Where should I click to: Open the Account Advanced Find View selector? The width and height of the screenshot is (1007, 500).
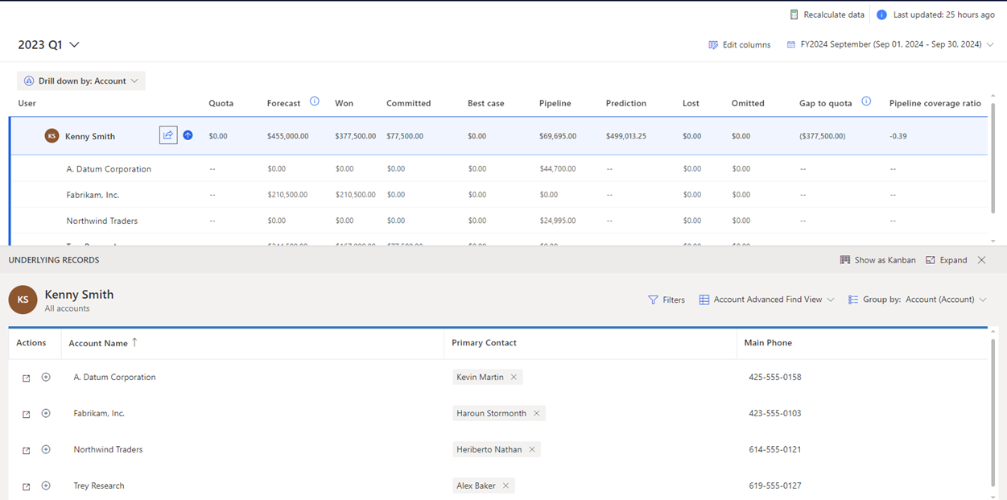[766, 300]
